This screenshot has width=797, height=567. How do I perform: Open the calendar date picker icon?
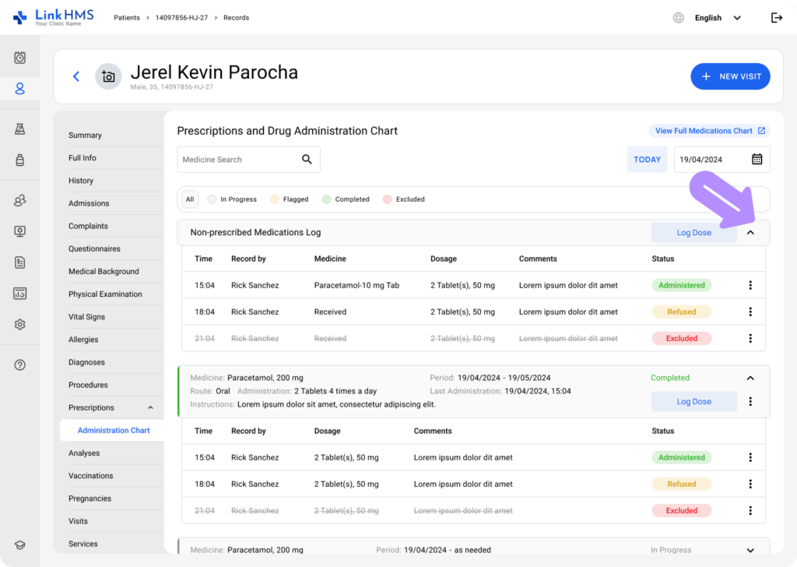click(757, 160)
